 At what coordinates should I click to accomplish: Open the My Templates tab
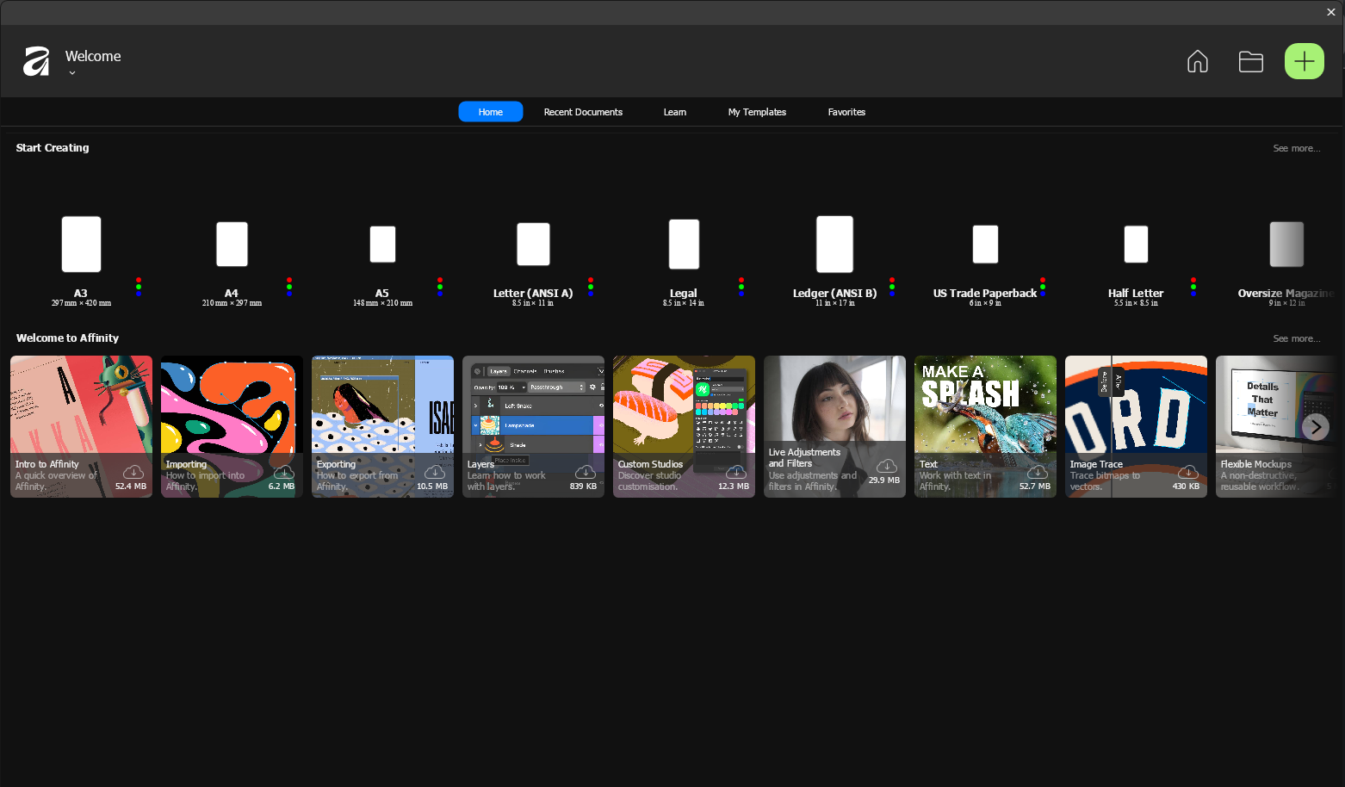pyautogui.click(x=757, y=112)
